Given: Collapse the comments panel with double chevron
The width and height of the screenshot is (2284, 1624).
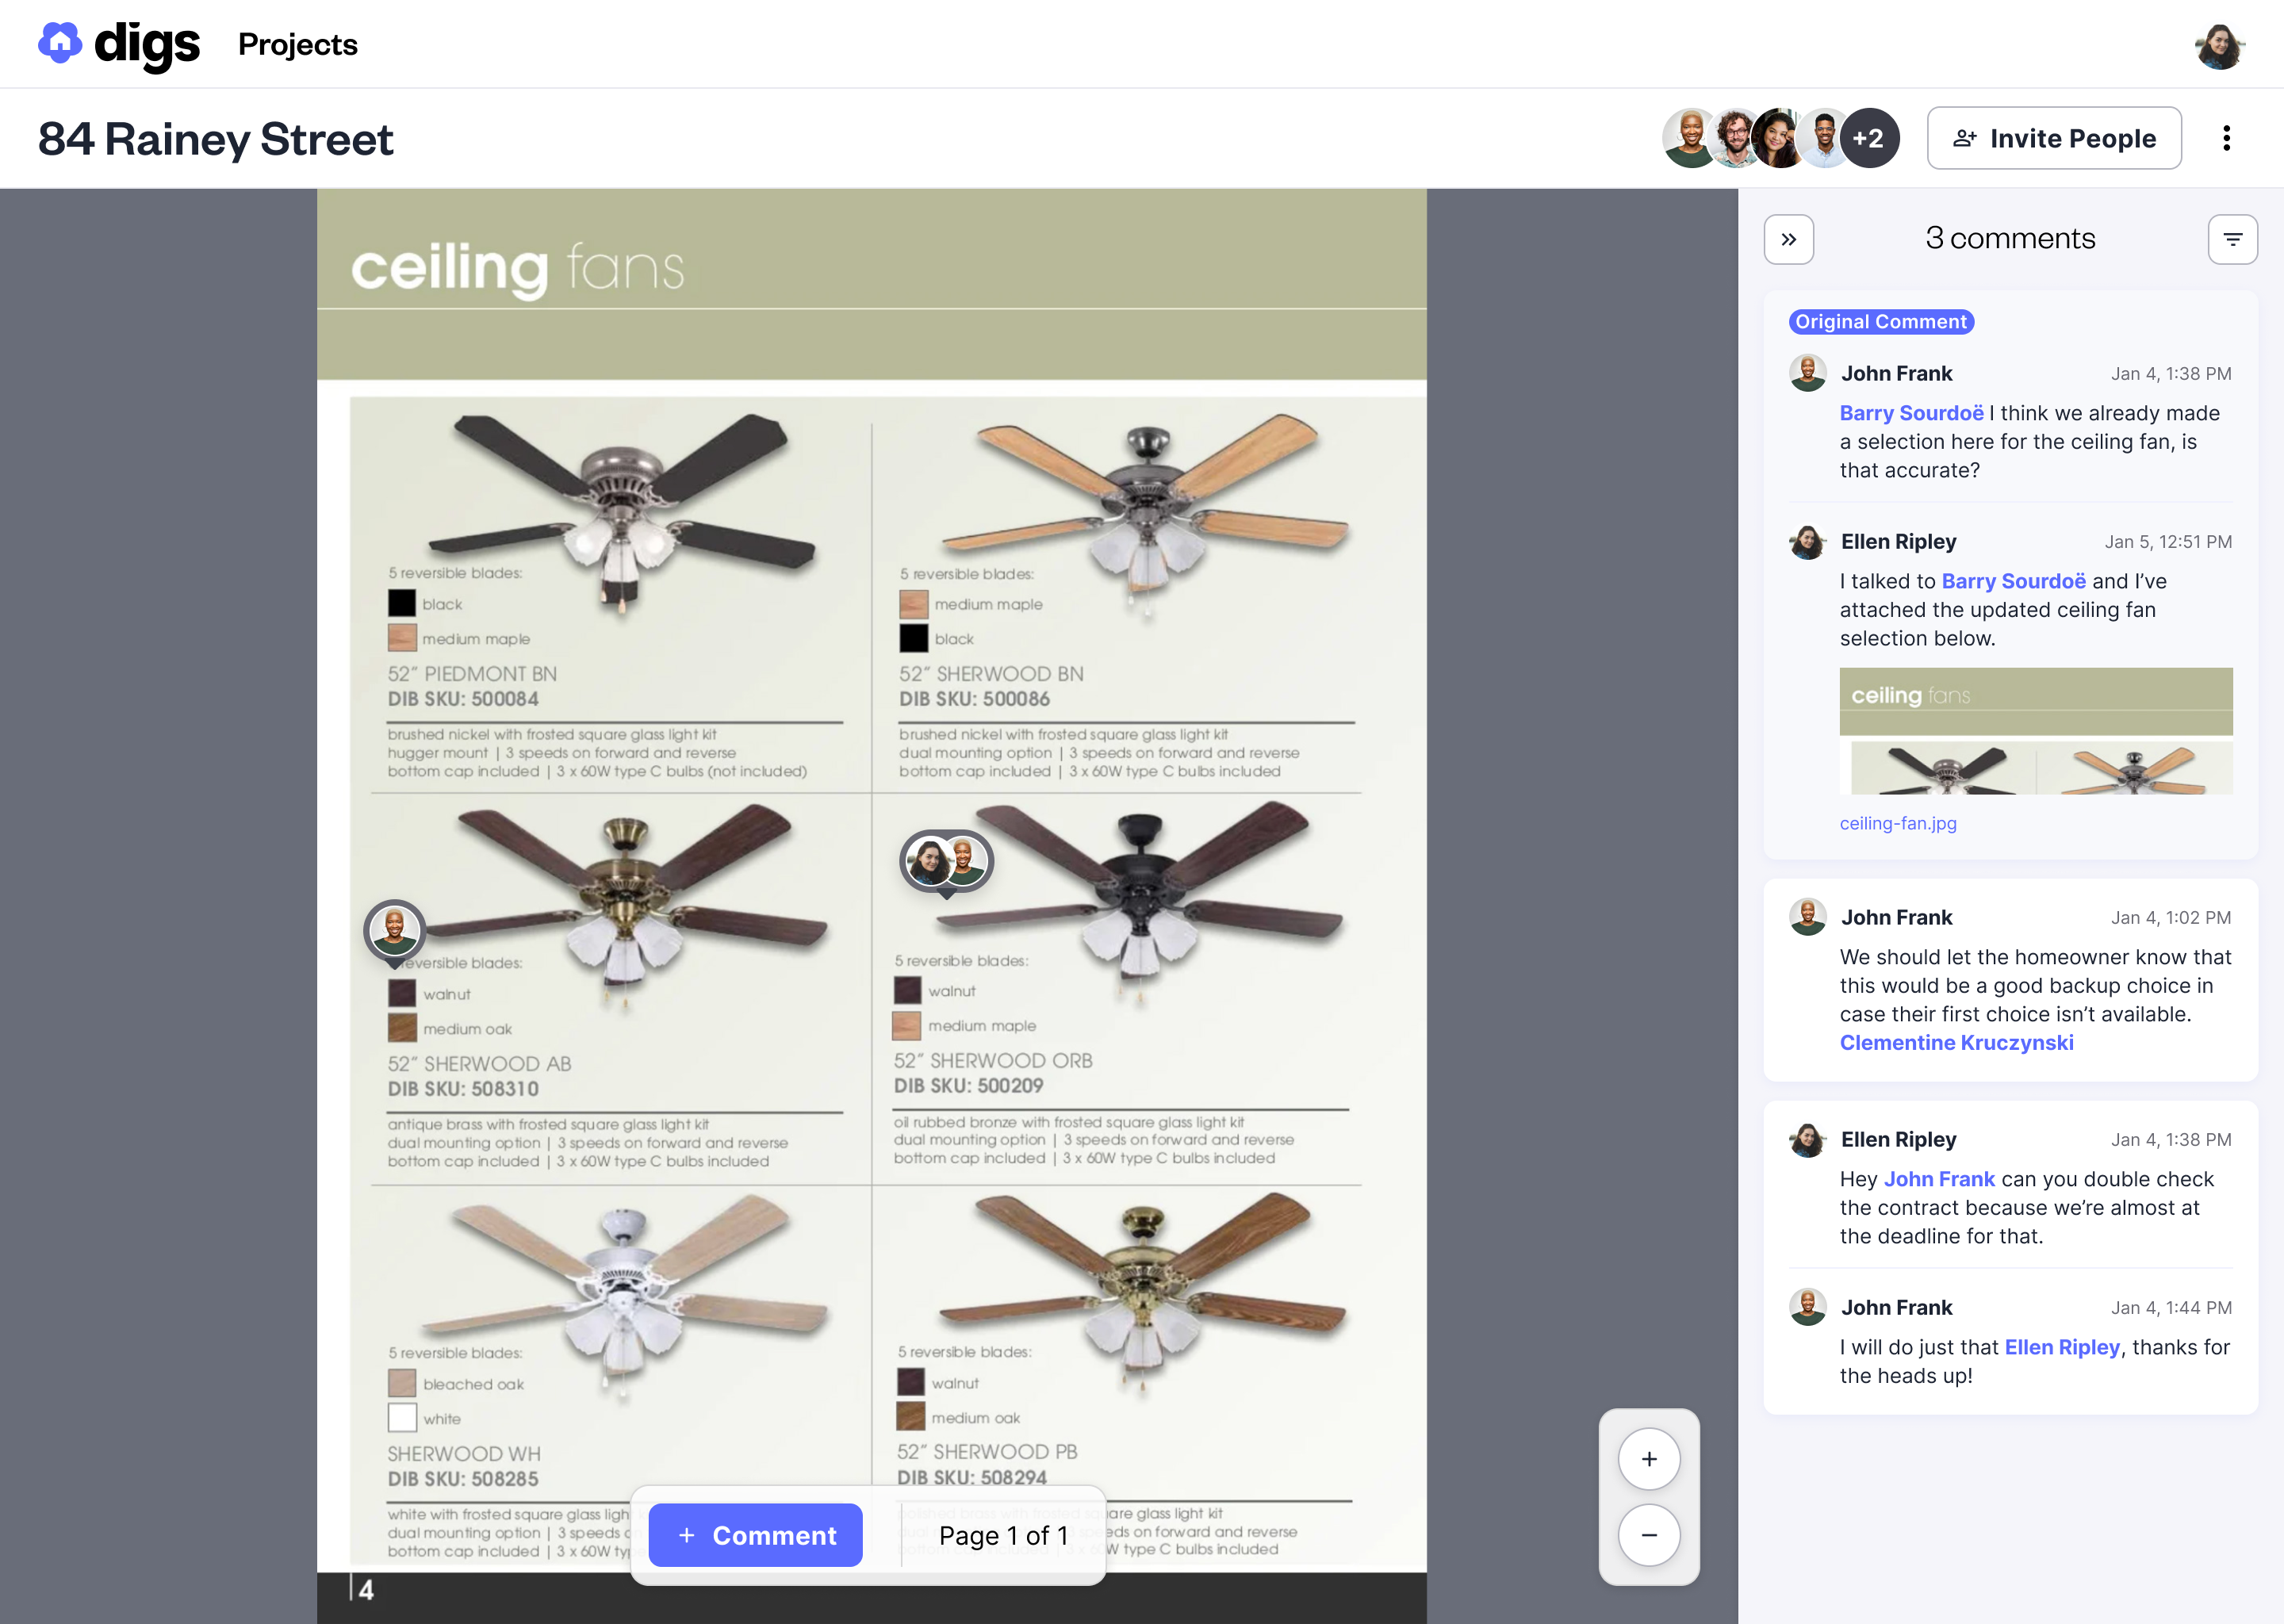Looking at the screenshot, I should (x=1788, y=239).
